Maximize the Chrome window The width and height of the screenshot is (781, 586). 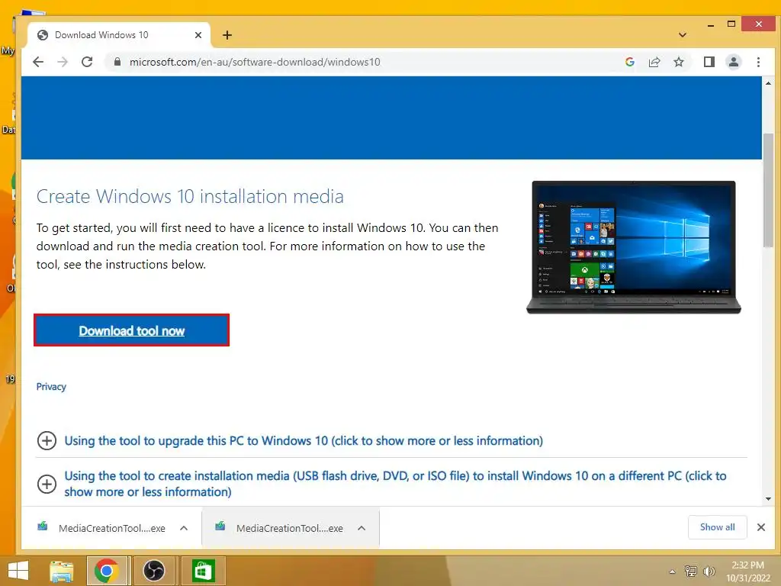coord(731,24)
